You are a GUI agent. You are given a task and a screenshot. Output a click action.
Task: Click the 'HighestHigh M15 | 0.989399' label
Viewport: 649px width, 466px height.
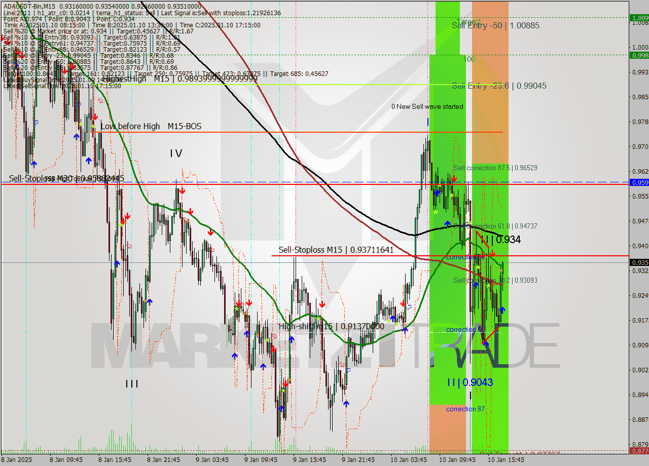tap(182, 79)
